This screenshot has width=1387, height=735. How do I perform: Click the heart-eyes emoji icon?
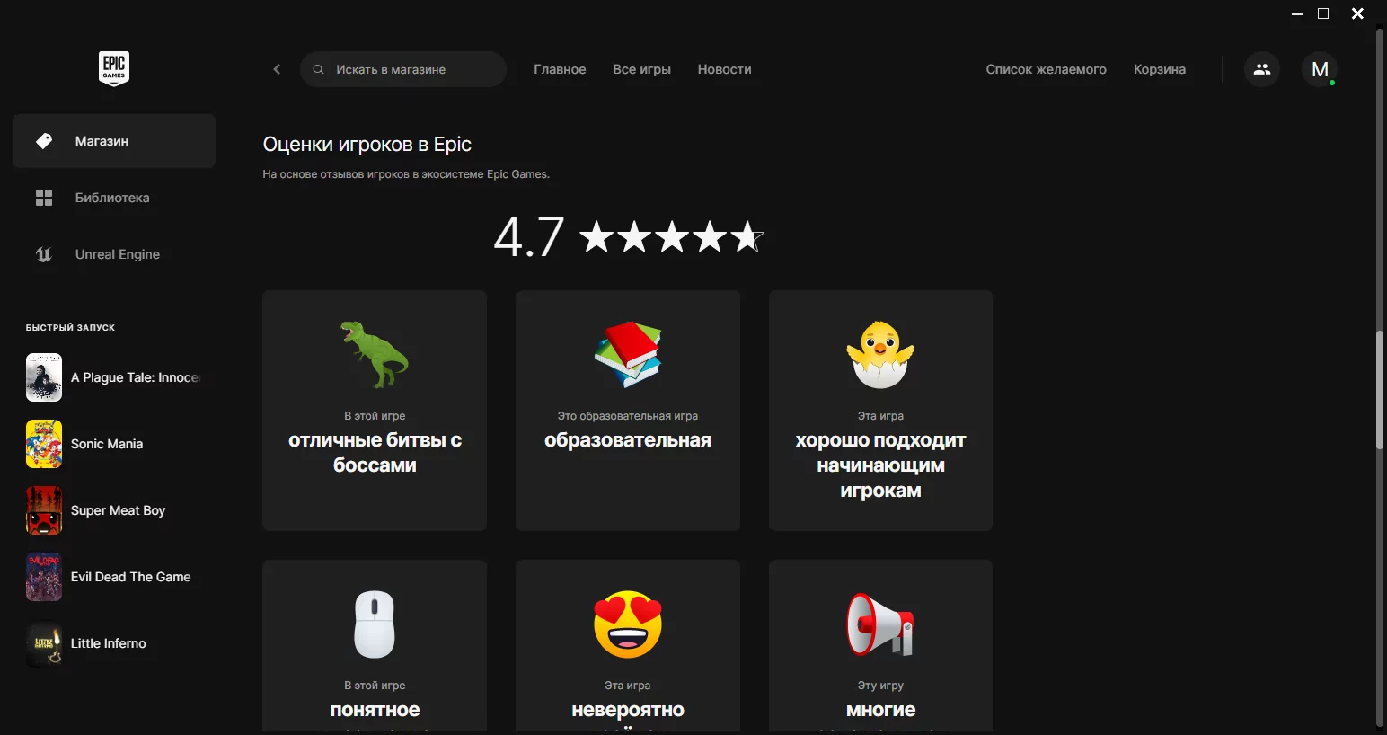pyautogui.click(x=628, y=624)
